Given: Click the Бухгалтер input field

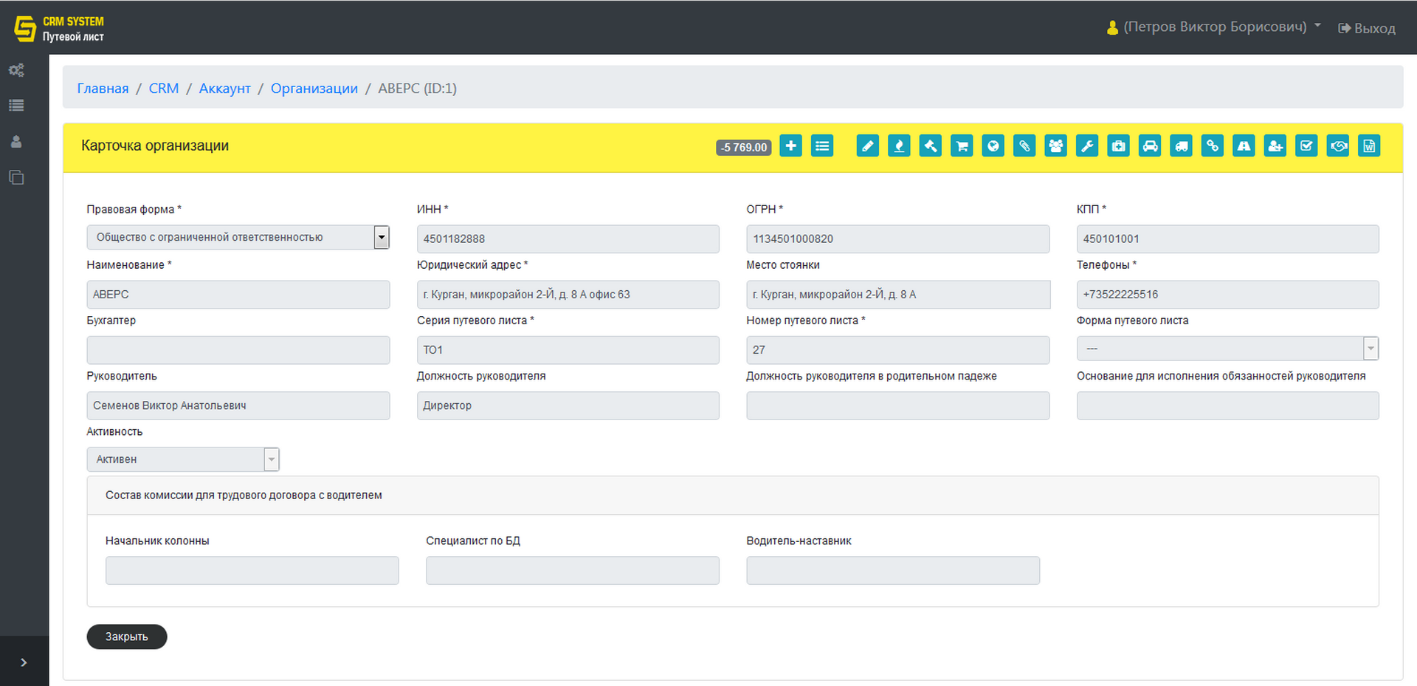Looking at the screenshot, I should (x=238, y=350).
